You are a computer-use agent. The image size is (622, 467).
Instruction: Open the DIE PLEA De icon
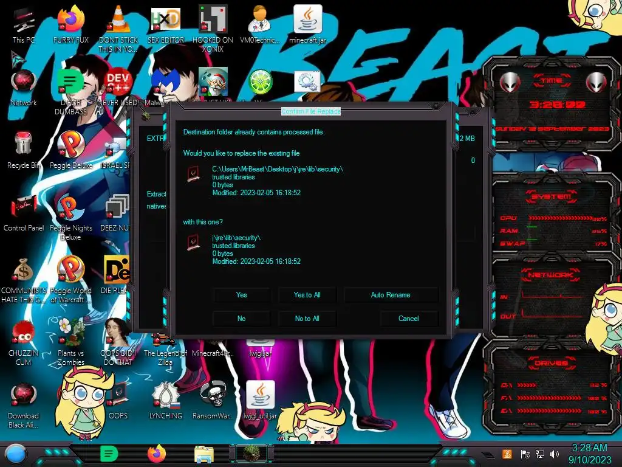117,275
